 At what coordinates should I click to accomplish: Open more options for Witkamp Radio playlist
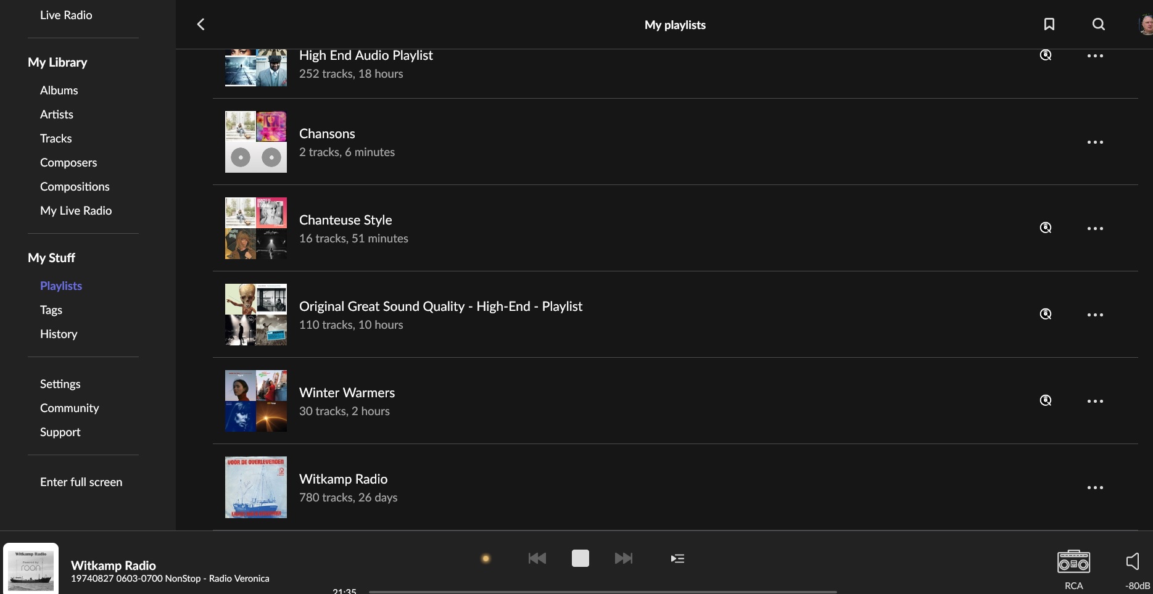(1095, 487)
